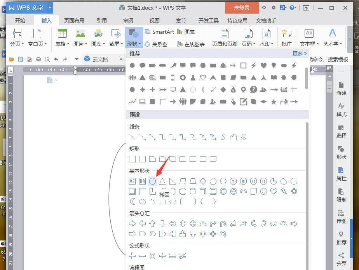Viewport: 359px width, 270px height.
Task: Open 分享 share in the right sidebar
Action: click(x=341, y=260)
